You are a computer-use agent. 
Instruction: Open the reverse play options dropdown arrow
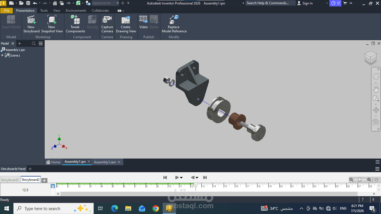(197, 177)
